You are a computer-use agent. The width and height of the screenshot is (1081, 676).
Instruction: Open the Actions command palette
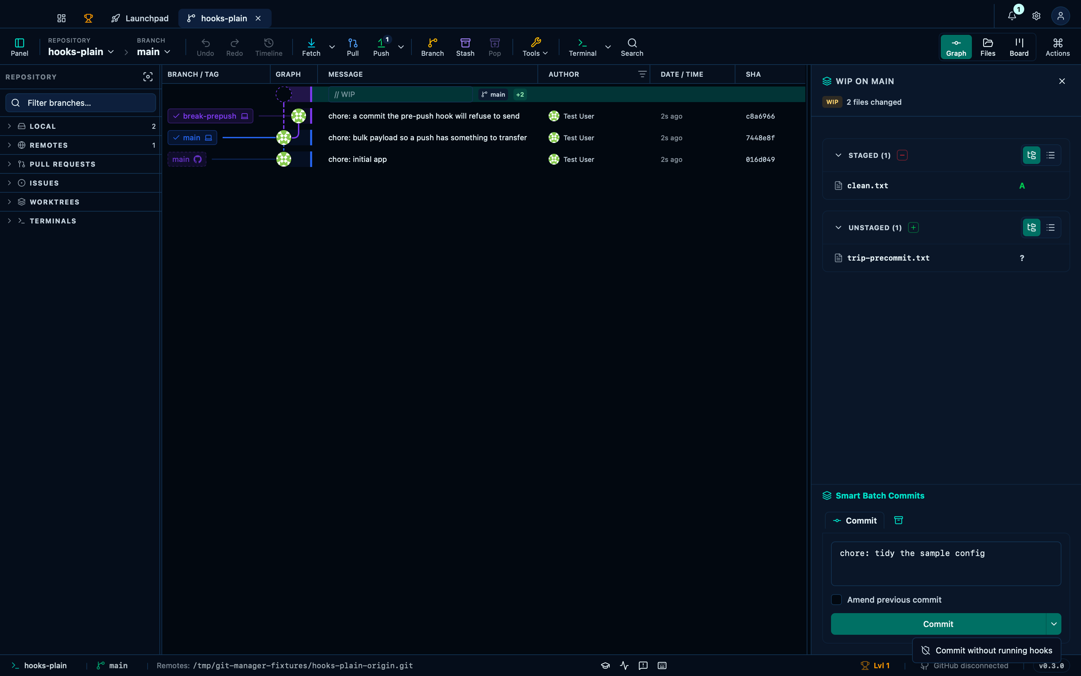click(x=1058, y=47)
